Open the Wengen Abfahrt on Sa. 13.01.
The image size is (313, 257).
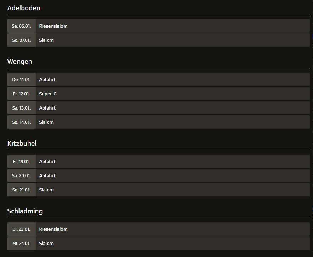[159, 108]
